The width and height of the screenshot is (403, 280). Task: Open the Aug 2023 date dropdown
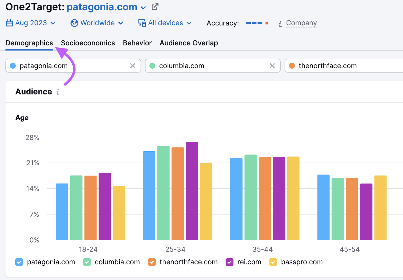[53, 23]
